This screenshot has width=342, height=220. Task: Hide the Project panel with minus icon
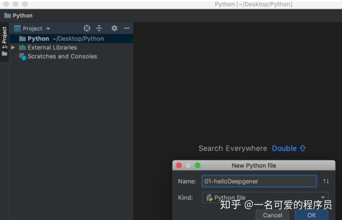pyautogui.click(x=127, y=28)
